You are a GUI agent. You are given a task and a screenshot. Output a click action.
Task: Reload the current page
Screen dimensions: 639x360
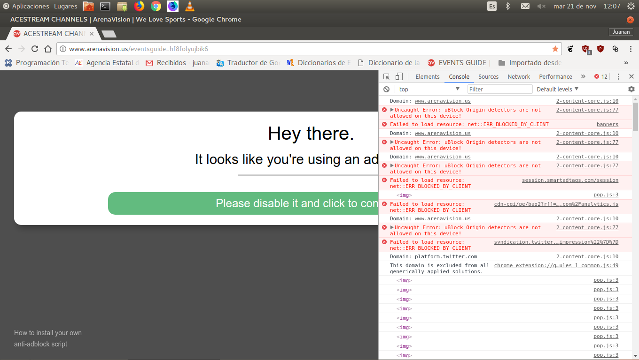coord(34,49)
